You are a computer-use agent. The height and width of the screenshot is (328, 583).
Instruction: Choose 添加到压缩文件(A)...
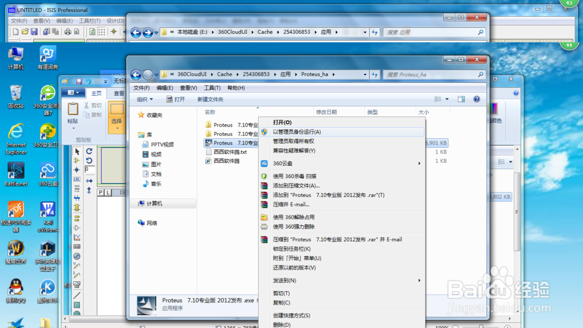[x=296, y=186]
